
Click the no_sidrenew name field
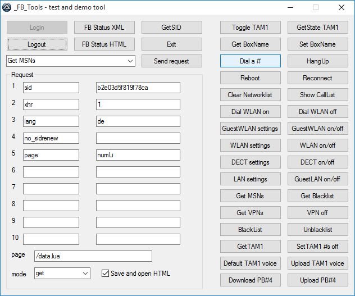(x=51, y=138)
